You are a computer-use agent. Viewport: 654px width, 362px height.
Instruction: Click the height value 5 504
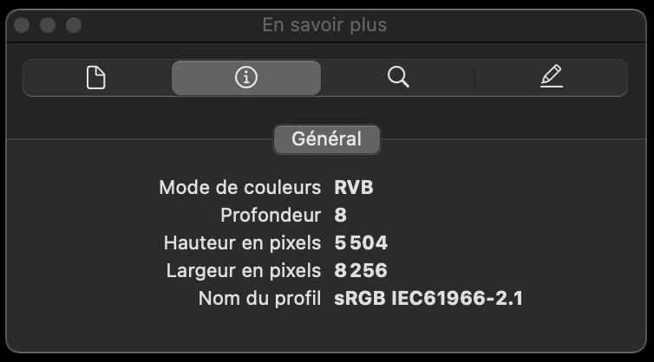361,242
